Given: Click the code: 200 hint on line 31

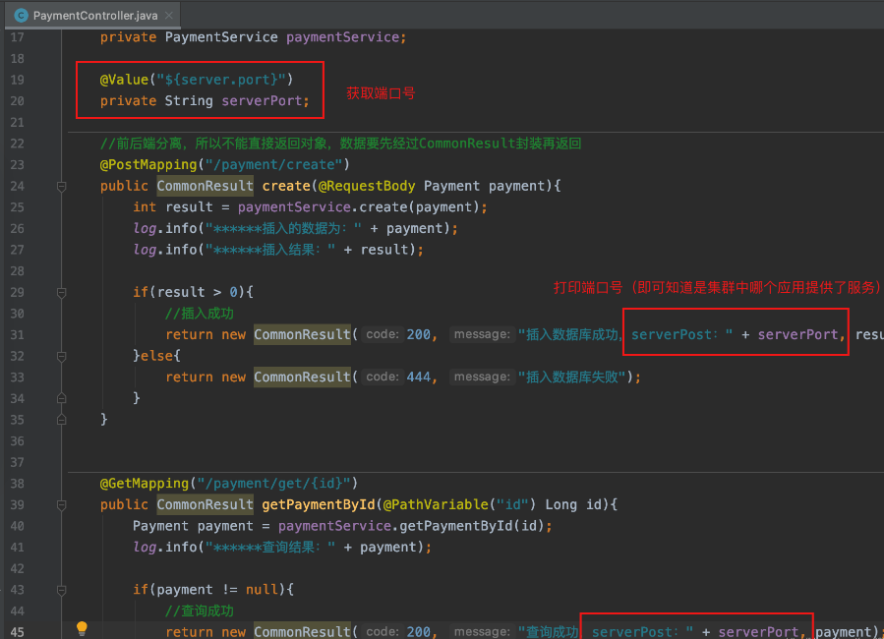Looking at the screenshot, I should [397, 334].
